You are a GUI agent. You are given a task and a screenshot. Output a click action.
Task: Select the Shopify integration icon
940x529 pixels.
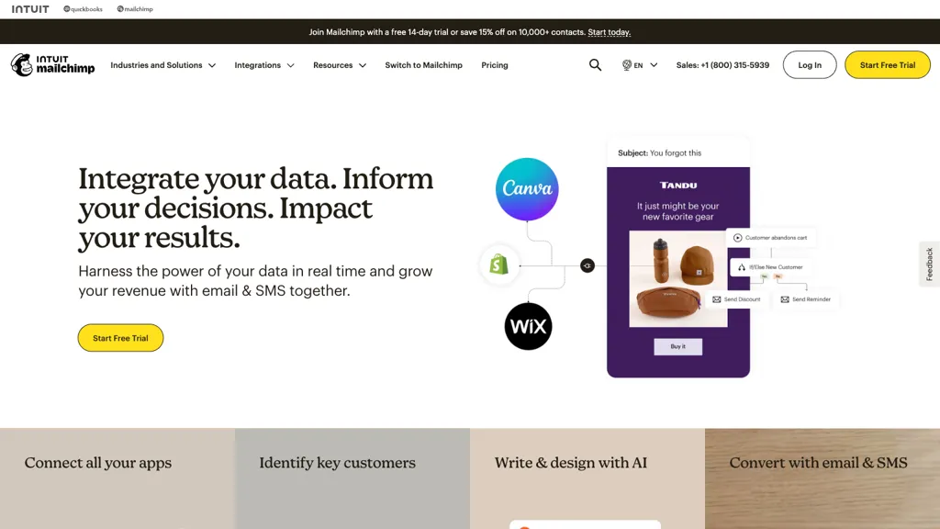pyautogui.click(x=499, y=265)
